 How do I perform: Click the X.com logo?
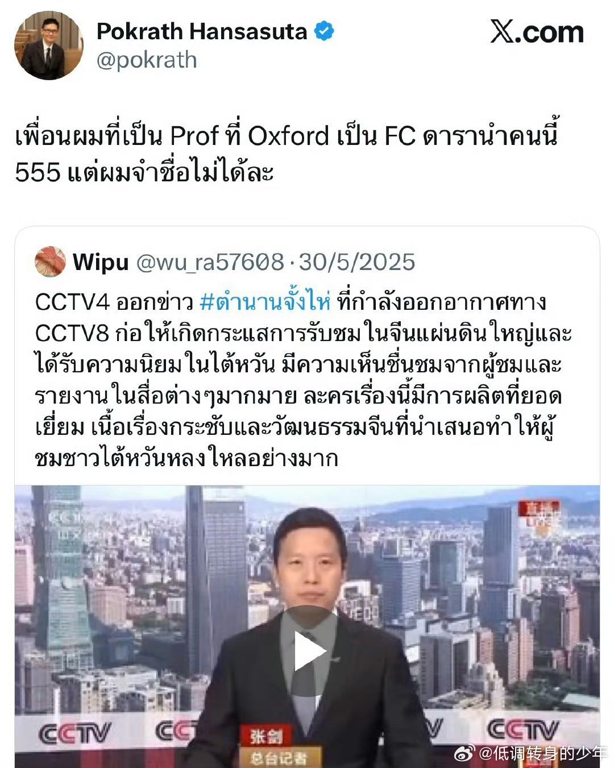tap(537, 32)
